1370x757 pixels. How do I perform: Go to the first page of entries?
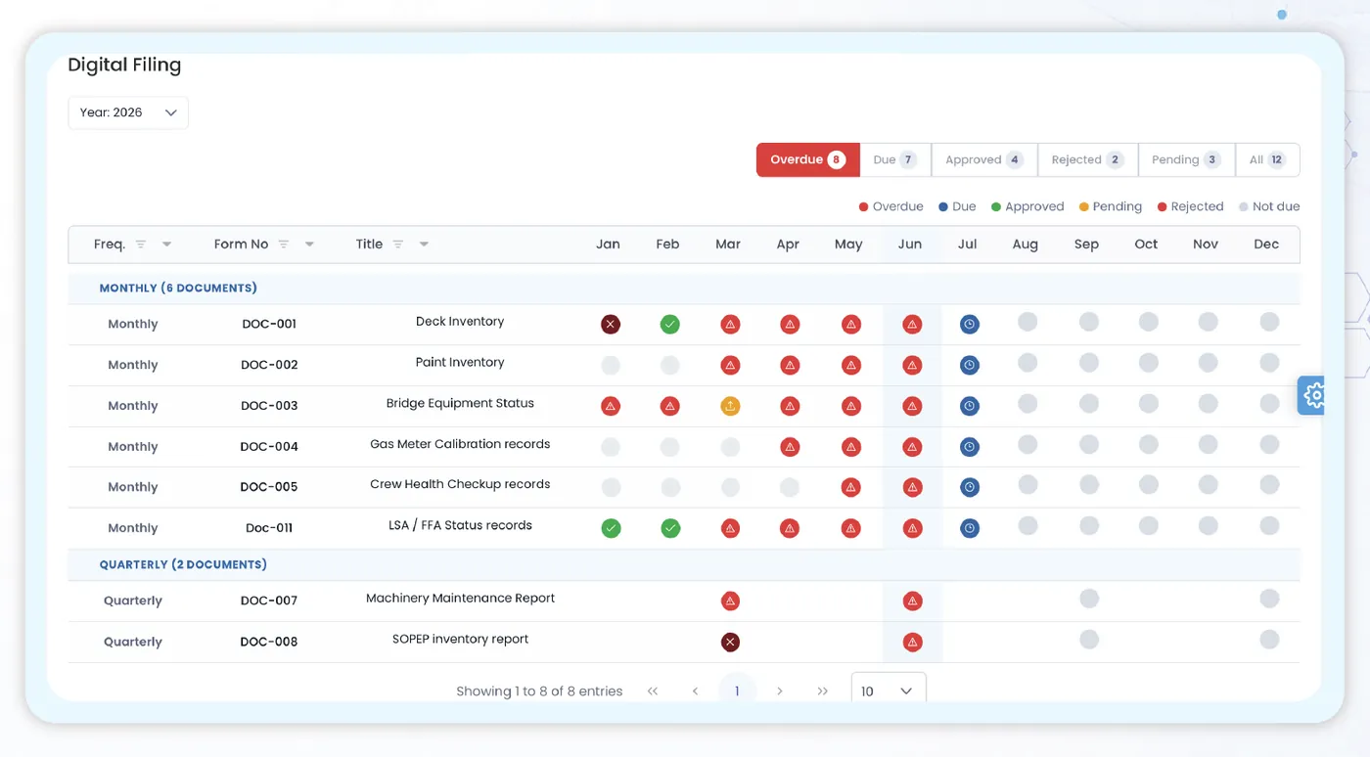653,691
